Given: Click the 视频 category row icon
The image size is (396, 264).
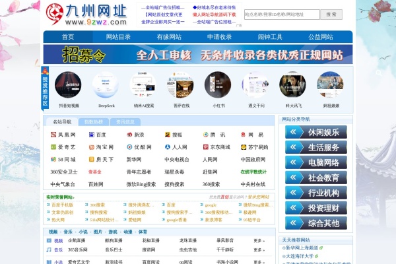Looking at the screenshot, I should [x=49, y=241].
